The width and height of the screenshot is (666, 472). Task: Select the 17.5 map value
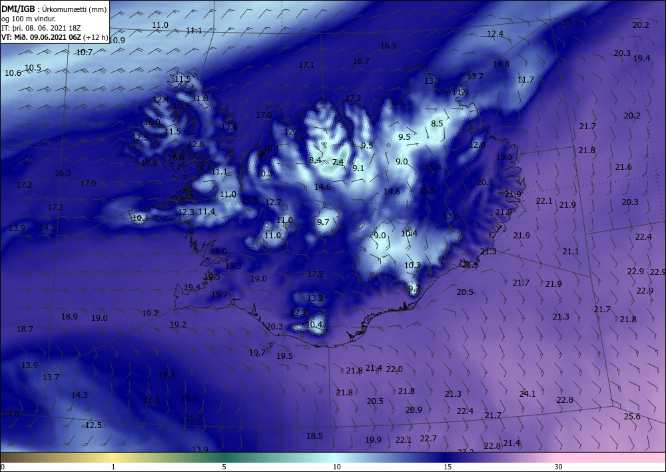coord(315,274)
